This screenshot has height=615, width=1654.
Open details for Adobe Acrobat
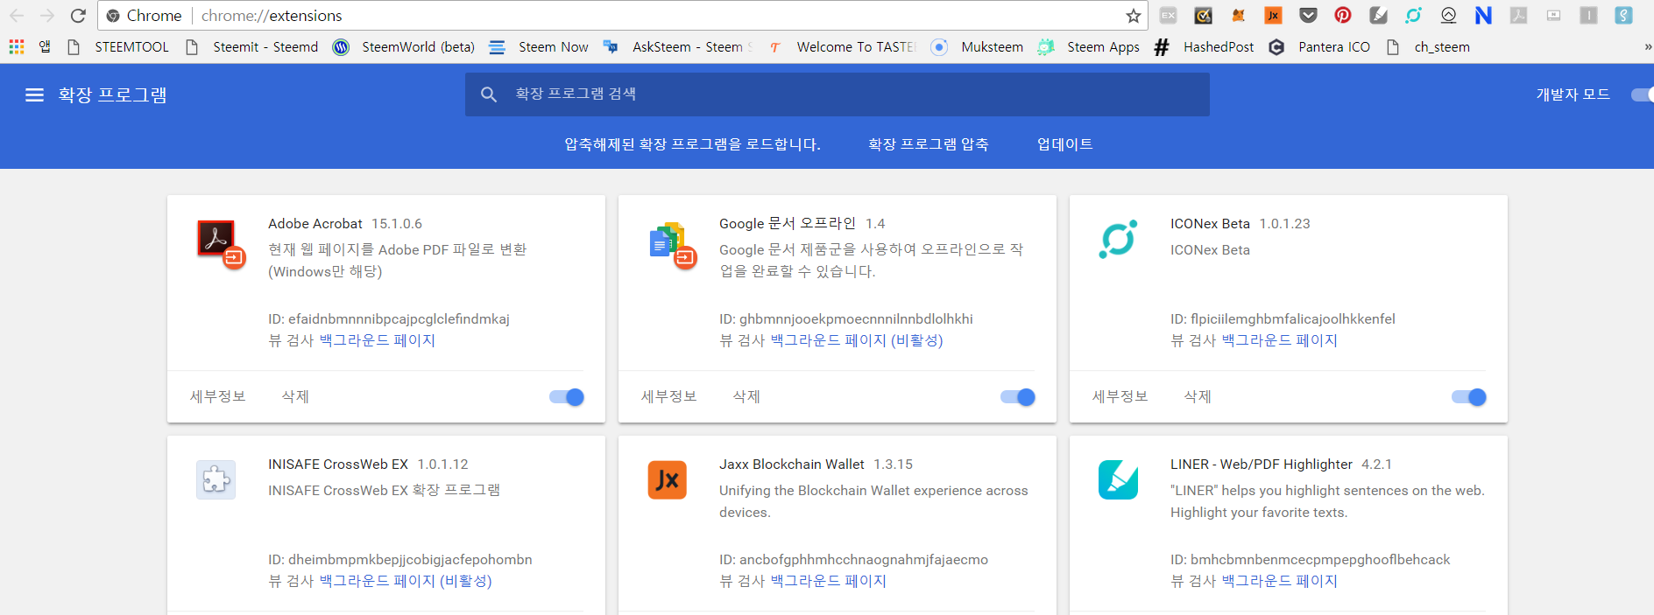[218, 396]
